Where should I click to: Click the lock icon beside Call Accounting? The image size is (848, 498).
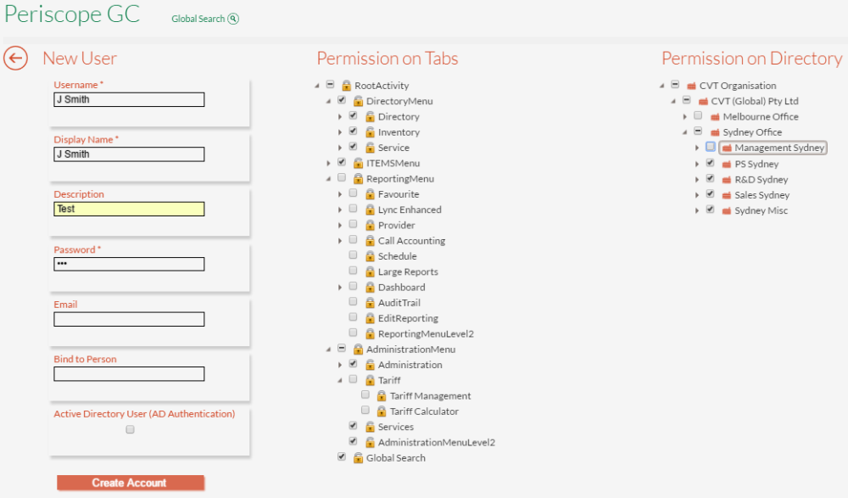point(370,241)
